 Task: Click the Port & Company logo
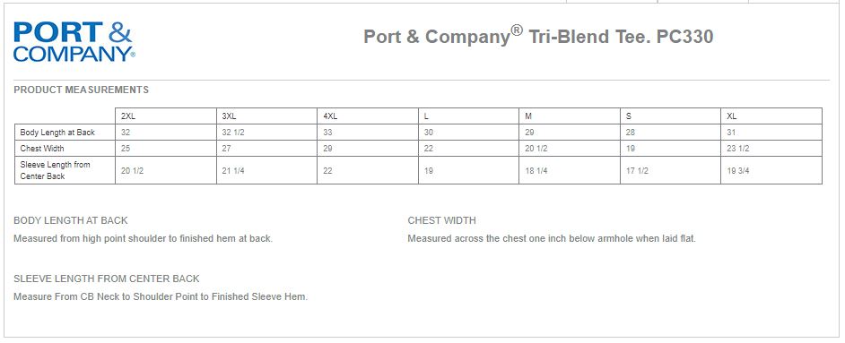74,41
